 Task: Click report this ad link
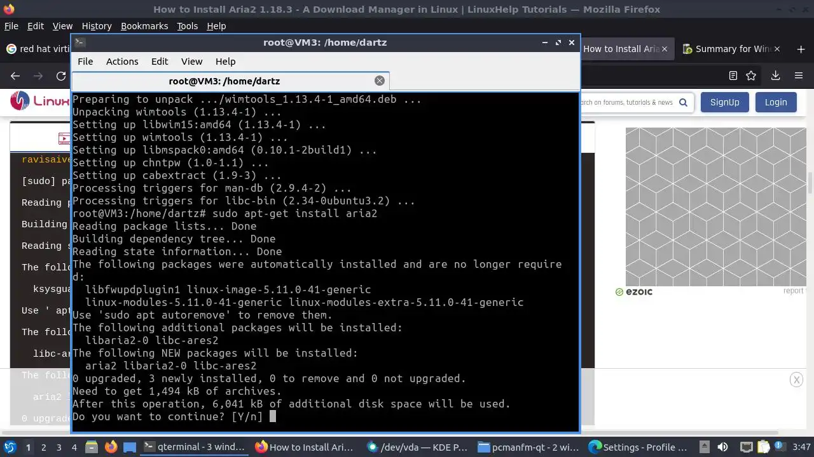794,291
